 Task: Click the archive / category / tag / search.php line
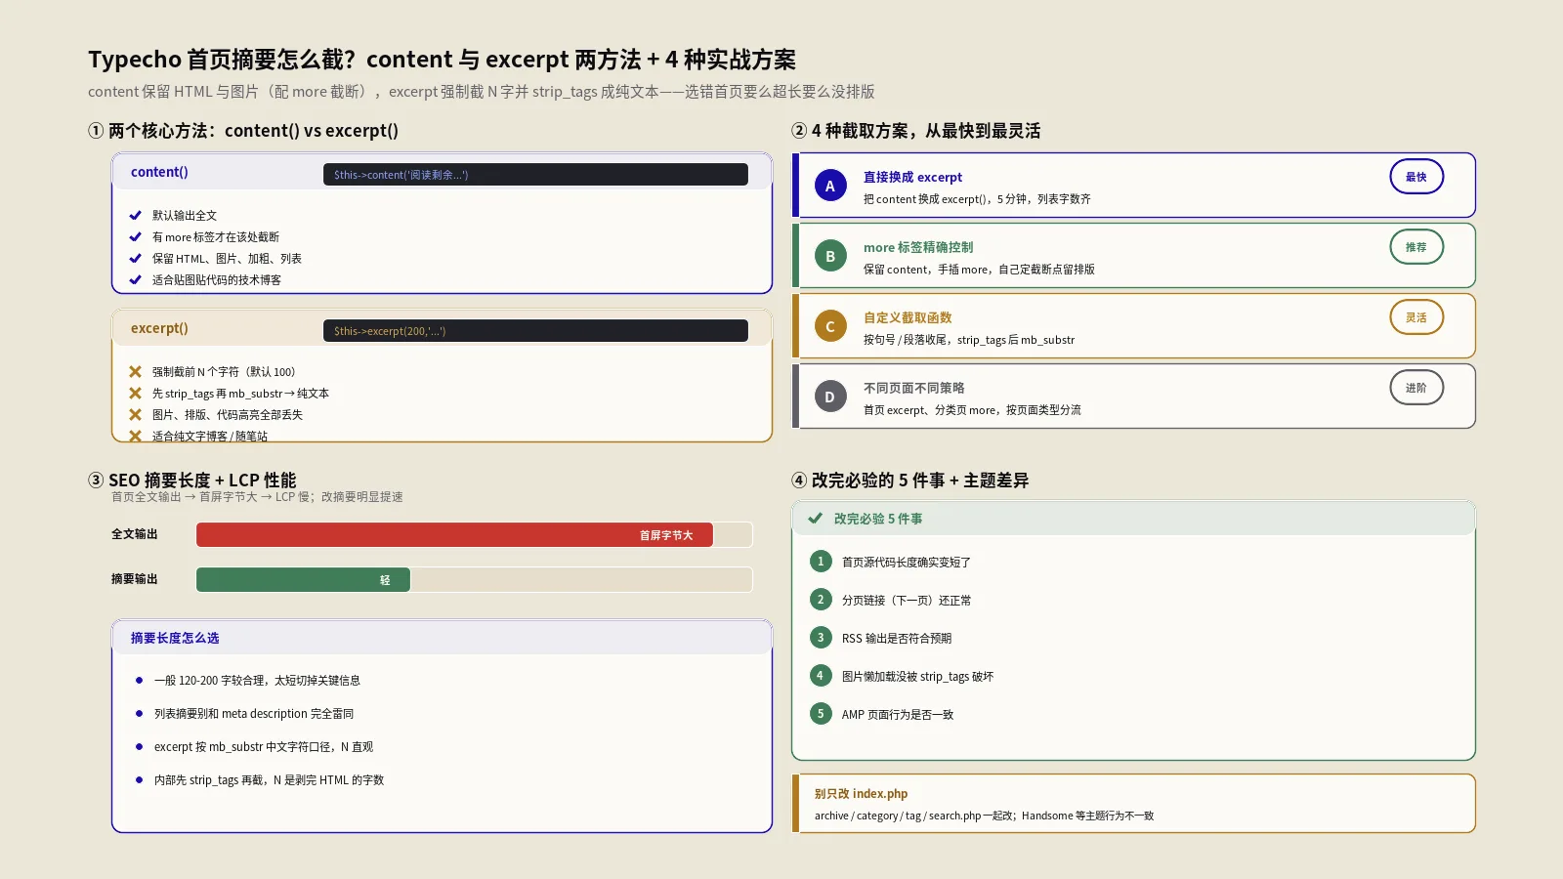984,816
